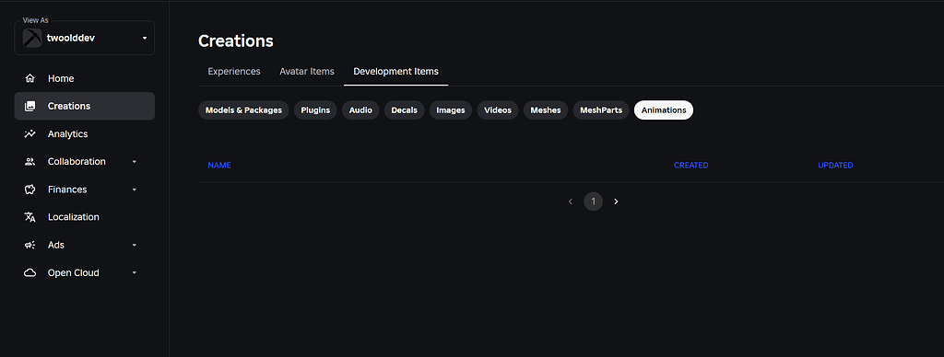Go to next page arrow
Viewport: 944px width, 357px height.
tap(616, 202)
